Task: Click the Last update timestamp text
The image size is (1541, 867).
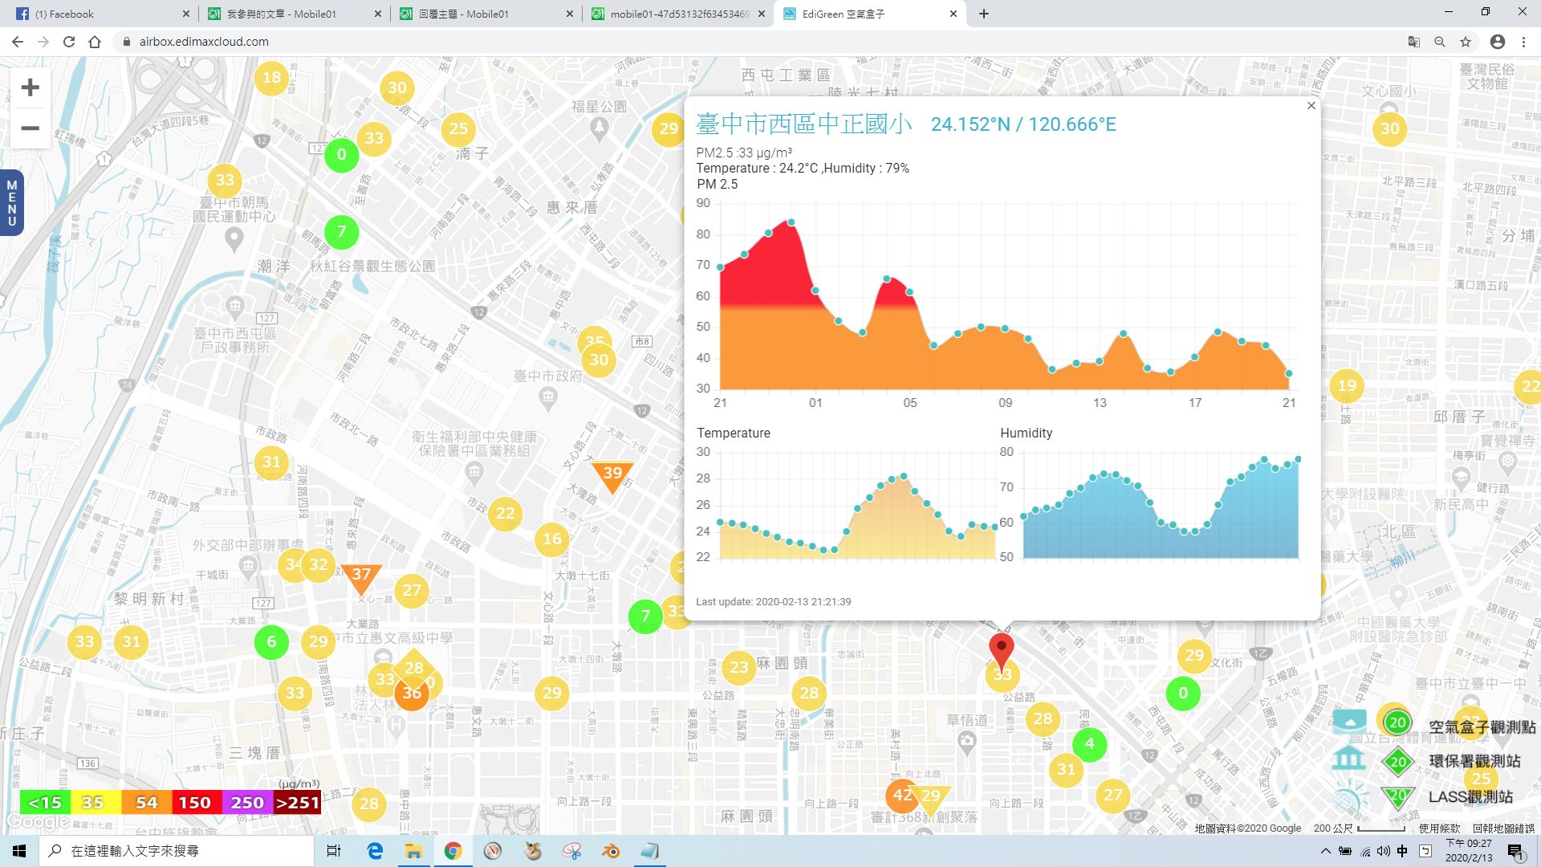Action: pyautogui.click(x=774, y=601)
